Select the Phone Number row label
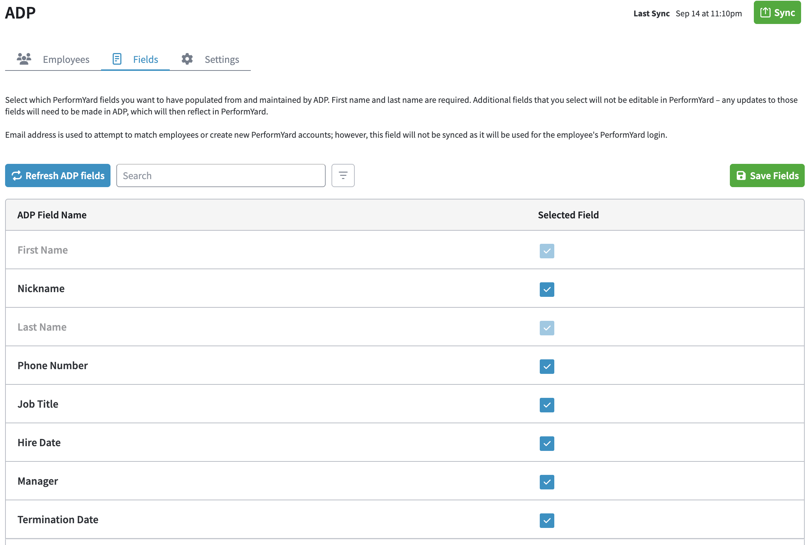Viewport: 812px width, 545px height. (53, 366)
